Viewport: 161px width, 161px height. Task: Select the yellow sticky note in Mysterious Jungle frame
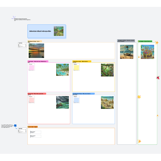[76, 68]
